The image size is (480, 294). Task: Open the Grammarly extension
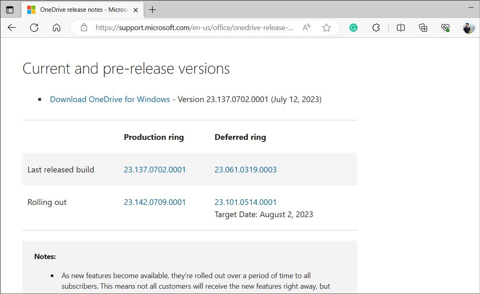click(x=353, y=28)
